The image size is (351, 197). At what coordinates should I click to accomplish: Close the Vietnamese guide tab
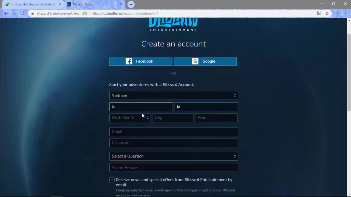click(x=60, y=4)
